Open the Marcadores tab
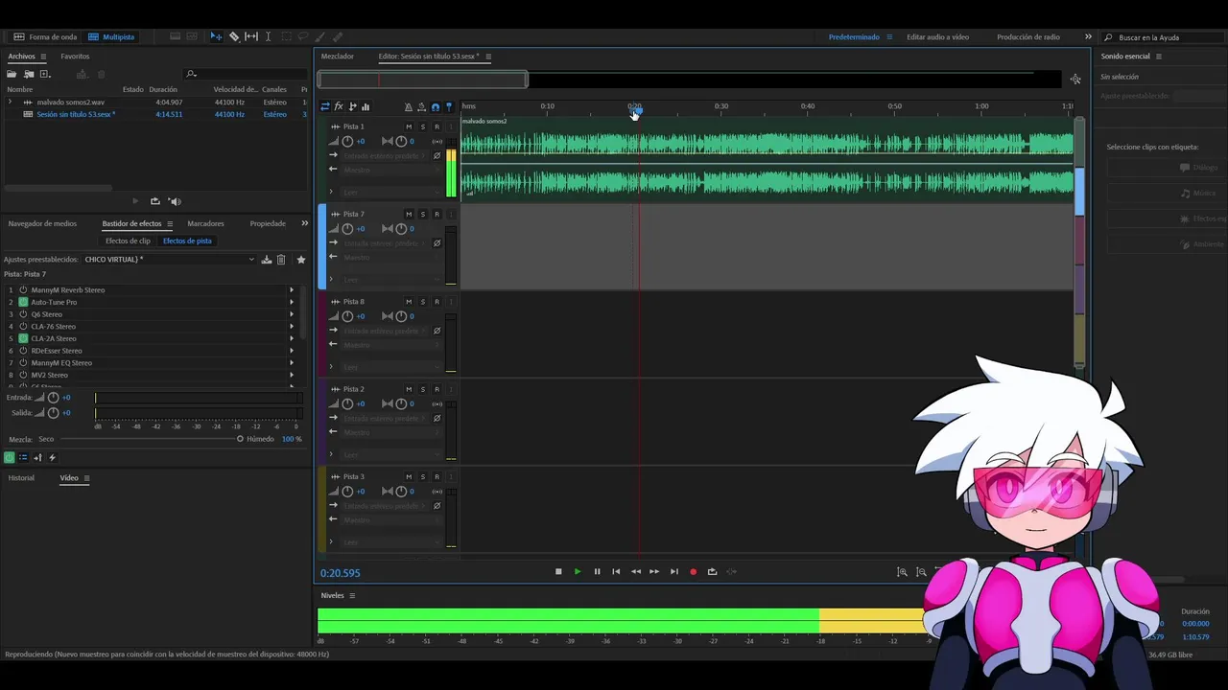Image resolution: width=1228 pixels, height=690 pixels. 205,223
